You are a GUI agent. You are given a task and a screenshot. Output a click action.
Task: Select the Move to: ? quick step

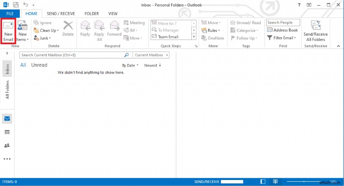(171, 23)
